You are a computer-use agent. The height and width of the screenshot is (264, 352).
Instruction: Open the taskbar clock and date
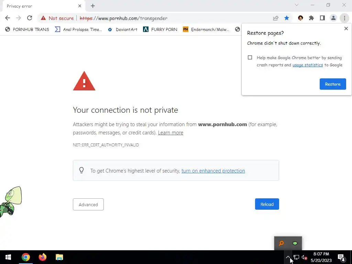pyautogui.click(x=321, y=257)
